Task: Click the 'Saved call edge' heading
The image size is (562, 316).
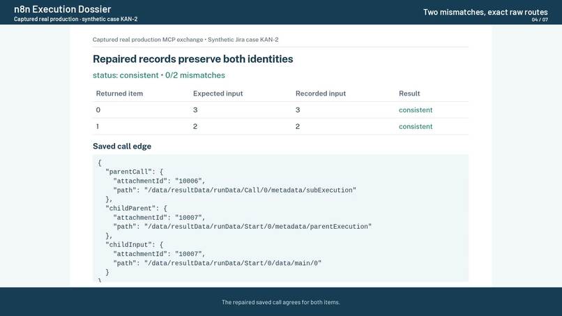Action: tap(122, 146)
